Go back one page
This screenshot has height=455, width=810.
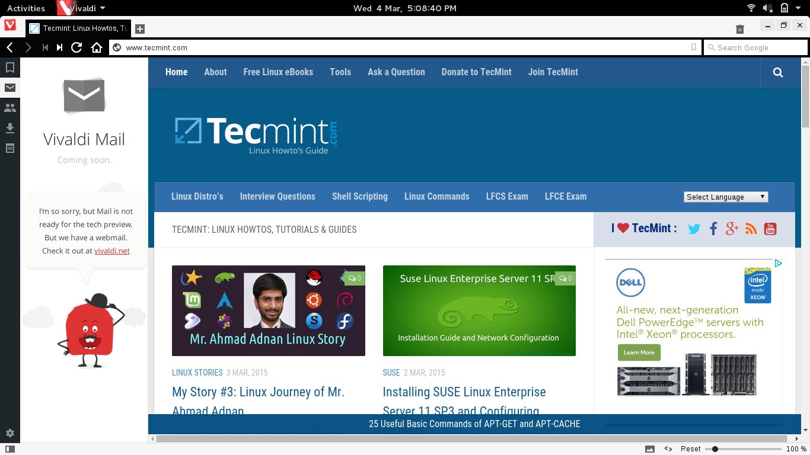coord(9,47)
